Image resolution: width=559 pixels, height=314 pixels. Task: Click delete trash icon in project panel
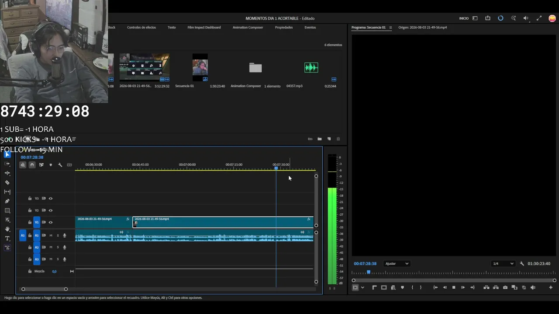(338, 139)
